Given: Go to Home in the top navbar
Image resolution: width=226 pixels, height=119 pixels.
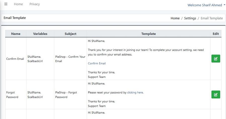Looking at the screenshot, I should [18, 4].
